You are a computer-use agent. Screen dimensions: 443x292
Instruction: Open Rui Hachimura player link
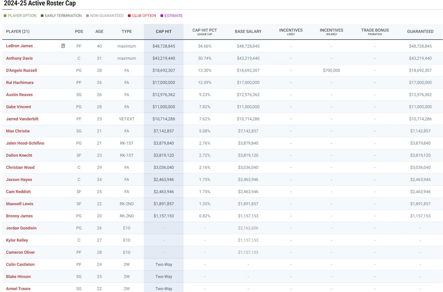point(20,83)
